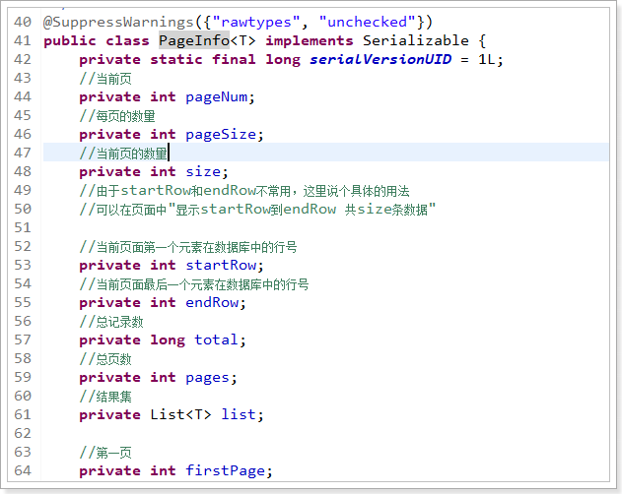622x494 pixels.
Task: Click the comment 当前页面第一个元素在数据库中的行号
Action: (x=188, y=247)
